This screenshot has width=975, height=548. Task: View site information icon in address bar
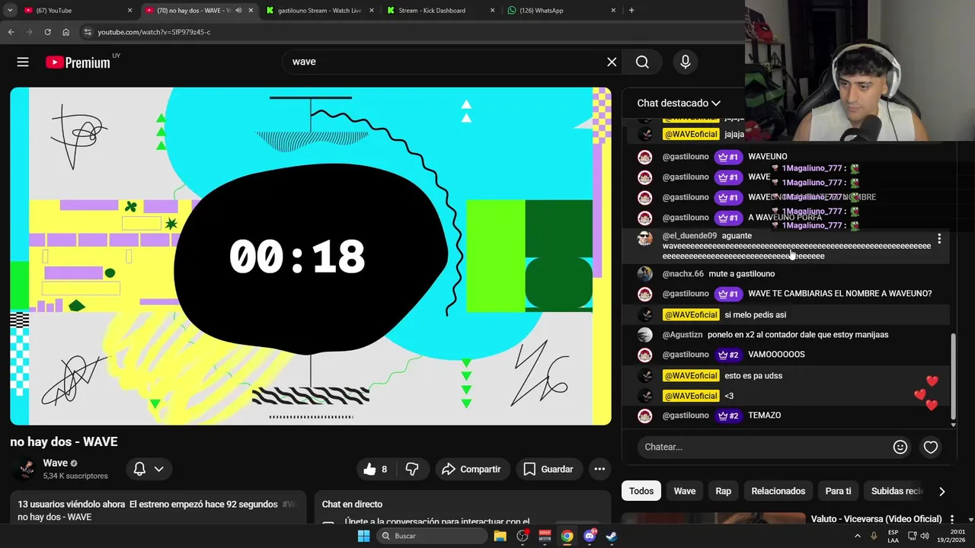tap(88, 32)
